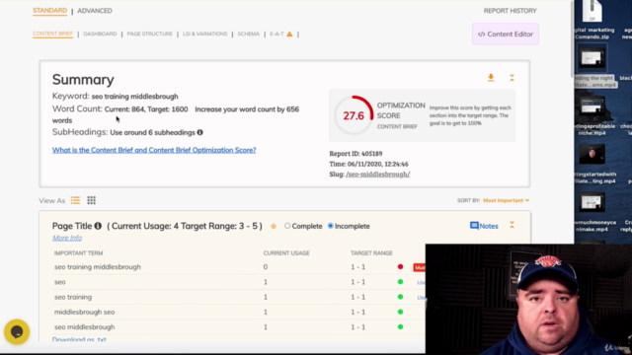Download the Summary report
The height and width of the screenshot is (355, 632).
click(491, 78)
